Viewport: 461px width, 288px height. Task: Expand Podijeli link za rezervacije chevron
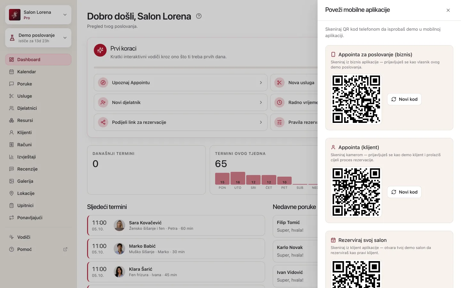pos(261,122)
